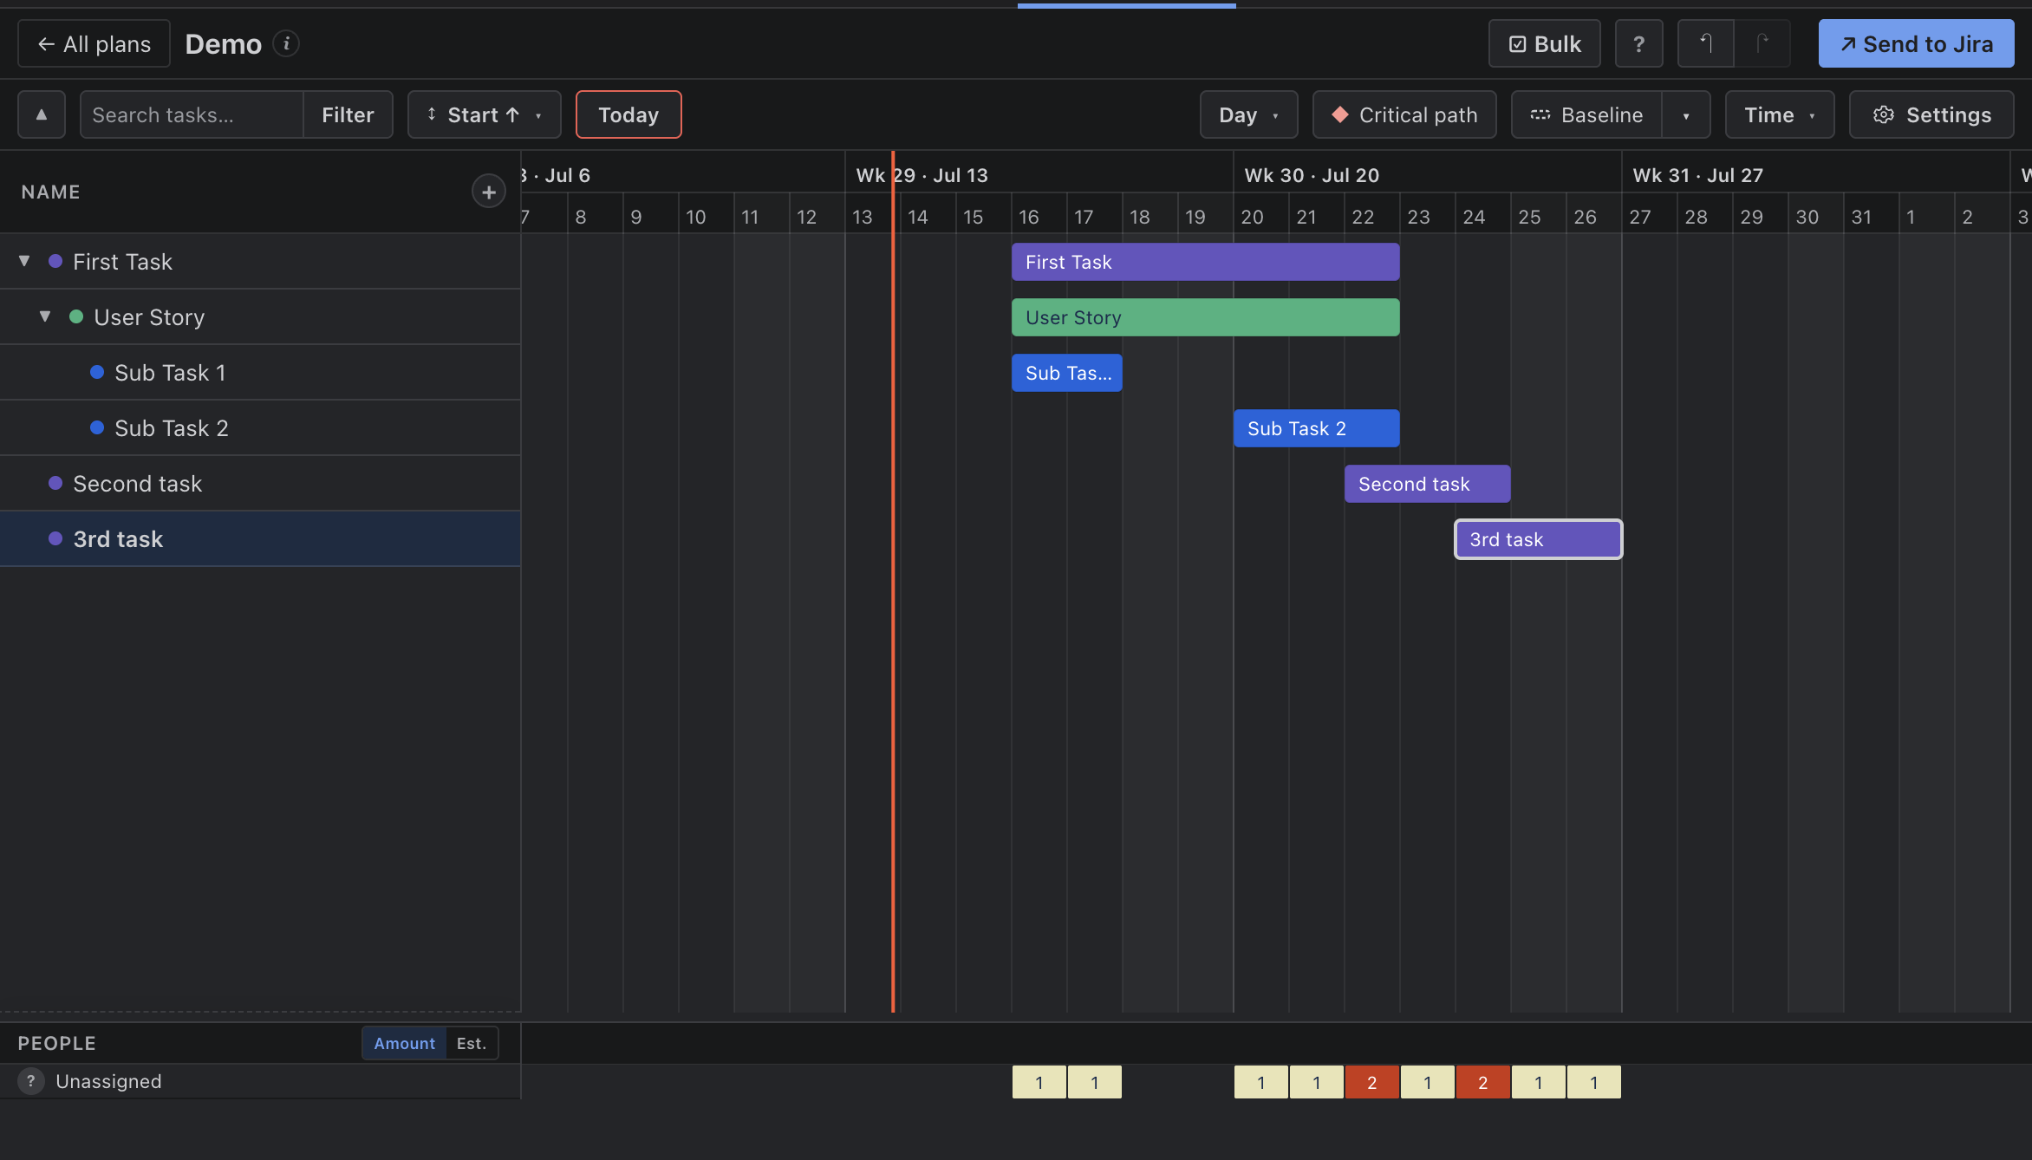The height and width of the screenshot is (1160, 2032).
Task: Click the red workload cell on day 24
Action: click(x=1482, y=1082)
